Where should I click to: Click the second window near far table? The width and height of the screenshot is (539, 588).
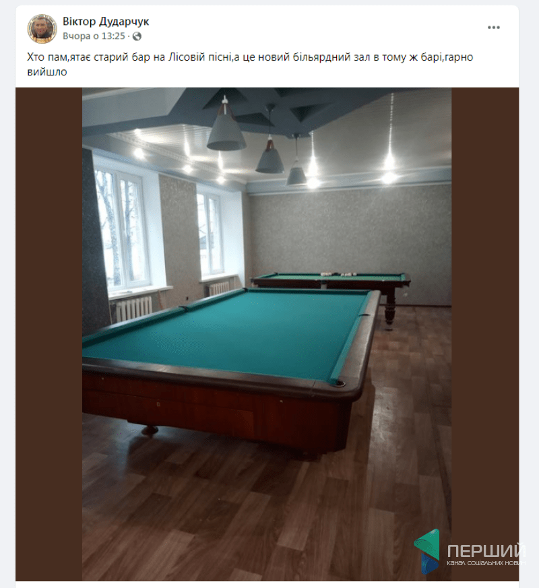click(x=209, y=234)
